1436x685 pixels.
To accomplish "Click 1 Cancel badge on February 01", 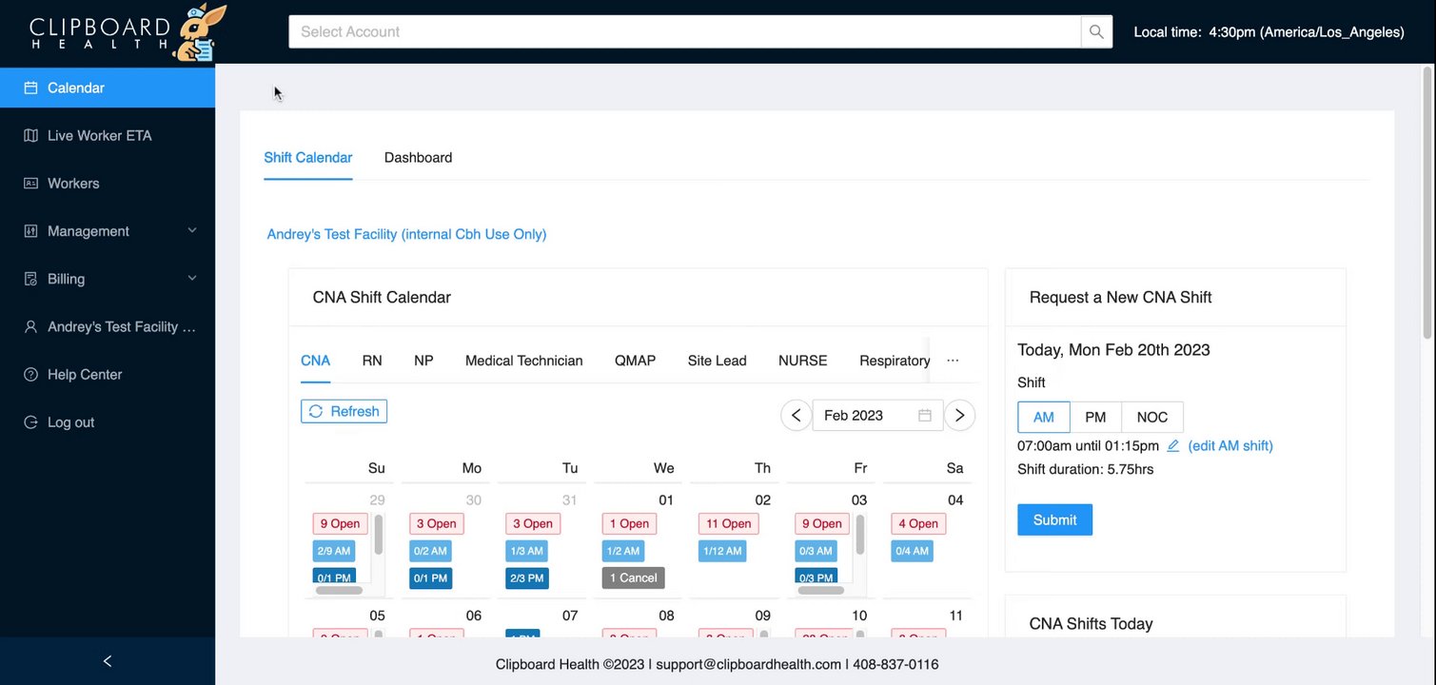I will [634, 577].
